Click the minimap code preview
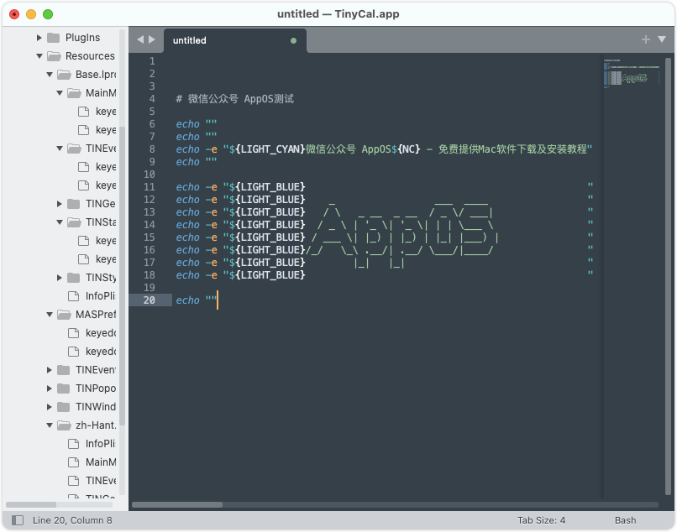The width and height of the screenshot is (677, 532). (x=632, y=74)
